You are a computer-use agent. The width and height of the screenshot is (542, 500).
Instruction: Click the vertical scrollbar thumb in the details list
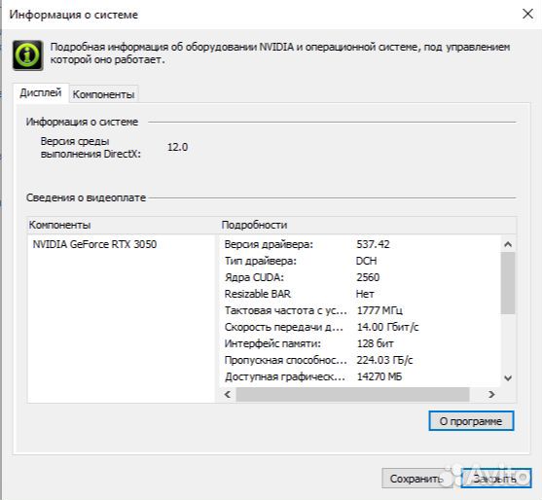click(508, 283)
